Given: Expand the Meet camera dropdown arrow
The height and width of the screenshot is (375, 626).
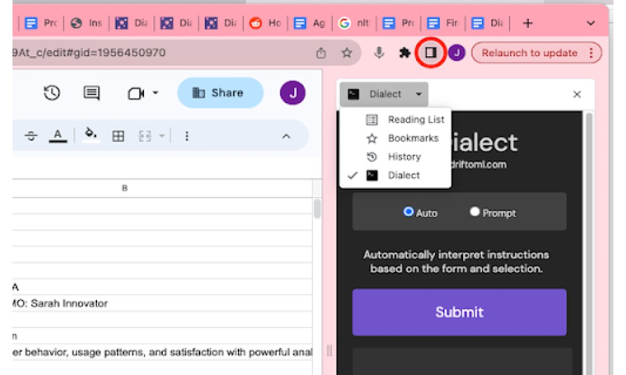Looking at the screenshot, I should click(x=156, y=93).
